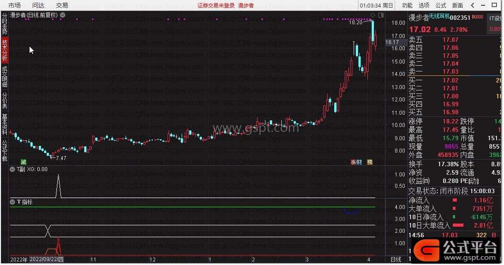Click the T 指标 indicator label

[x=25, y=202]
